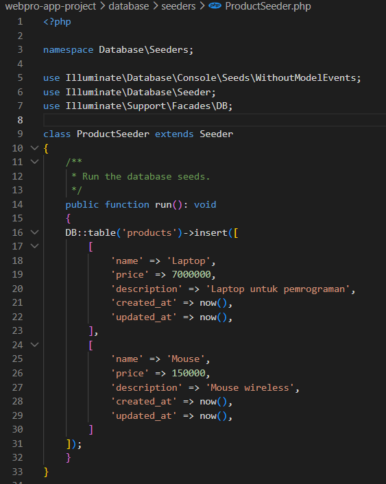Screen dimensions: 386x484
Task: Click the empty current line 8
Action: [215, 120]
